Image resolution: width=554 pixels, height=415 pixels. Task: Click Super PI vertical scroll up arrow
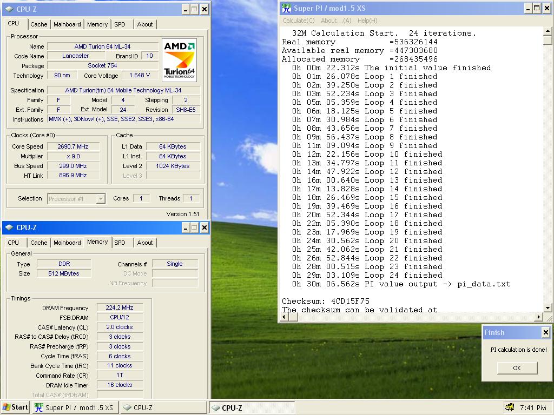point(548,31)
